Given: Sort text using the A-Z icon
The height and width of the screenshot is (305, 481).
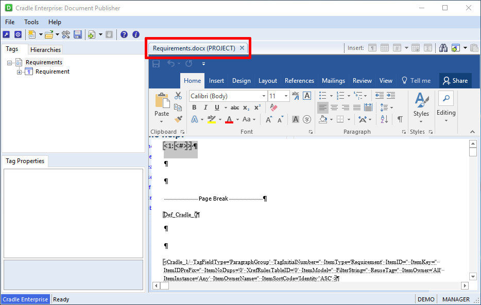Looking at the screenshot, I should pos(384,119).
